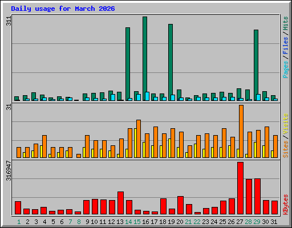This screenshot has width=292, height=228.
Task: Click the "311" y-axis value
Action: tap(9, 21)
